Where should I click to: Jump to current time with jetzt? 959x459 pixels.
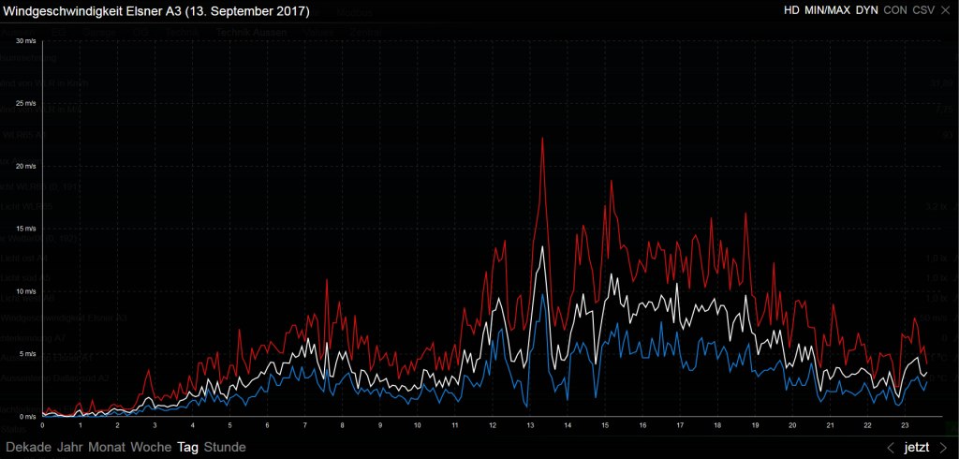(917, 448)
